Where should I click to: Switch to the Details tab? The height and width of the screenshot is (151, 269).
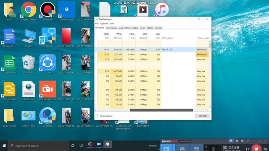(150, 28)
